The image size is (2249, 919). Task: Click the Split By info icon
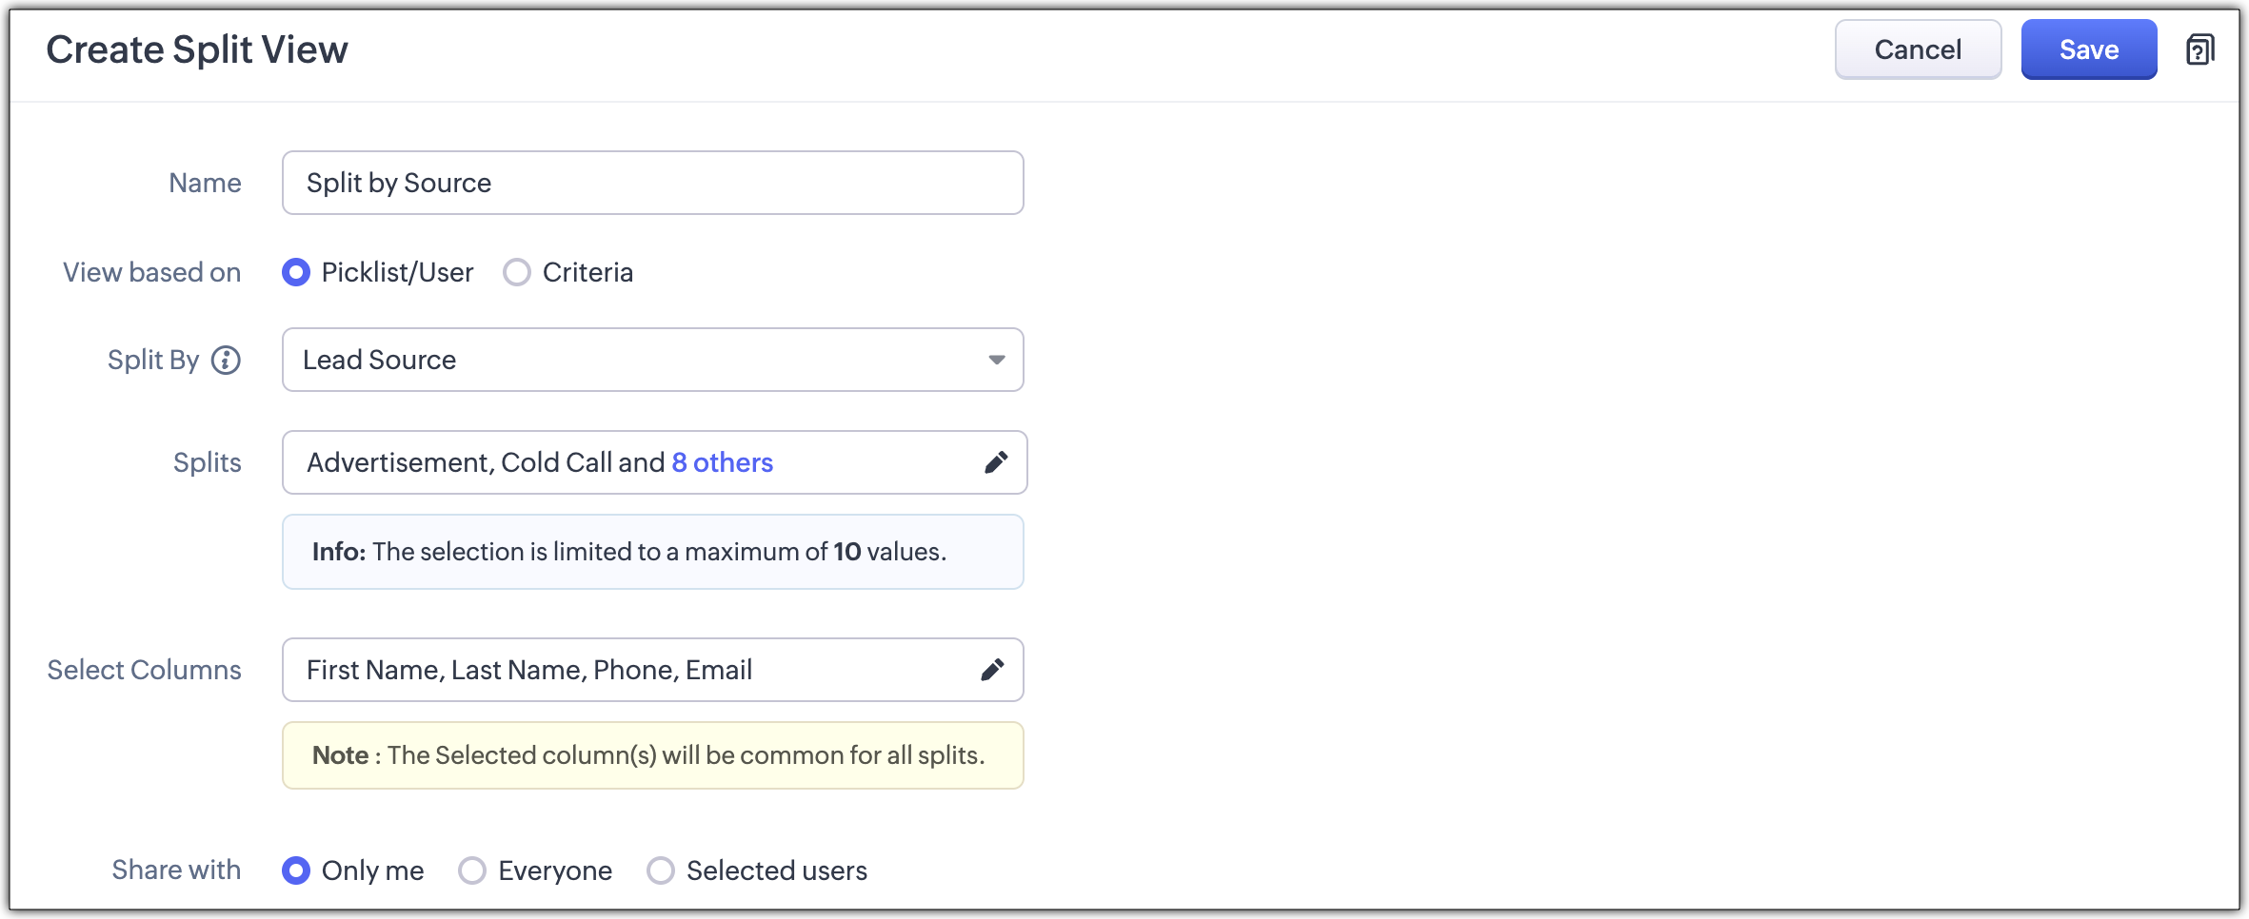[x=226, y=361]
